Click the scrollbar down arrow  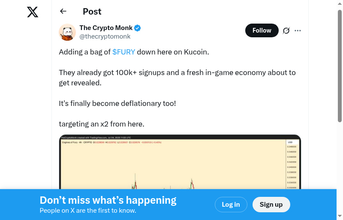[340, 216]
